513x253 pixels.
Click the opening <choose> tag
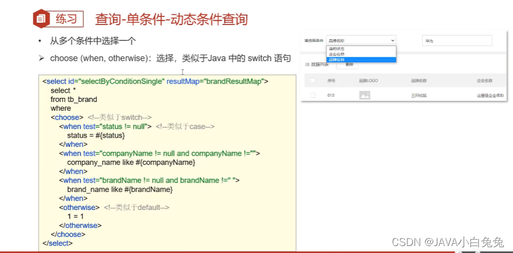click(67, 118)
